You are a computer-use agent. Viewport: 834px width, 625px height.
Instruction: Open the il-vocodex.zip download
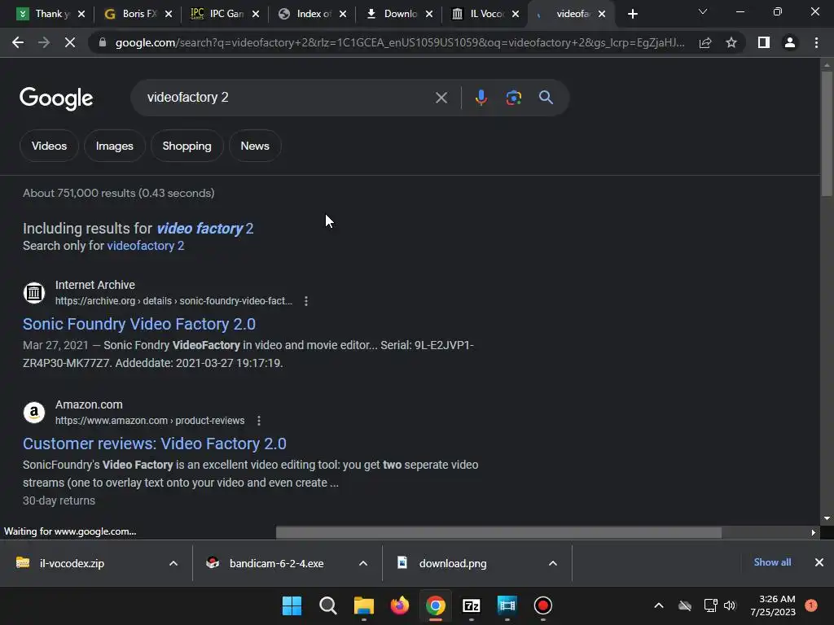[72, 563]
